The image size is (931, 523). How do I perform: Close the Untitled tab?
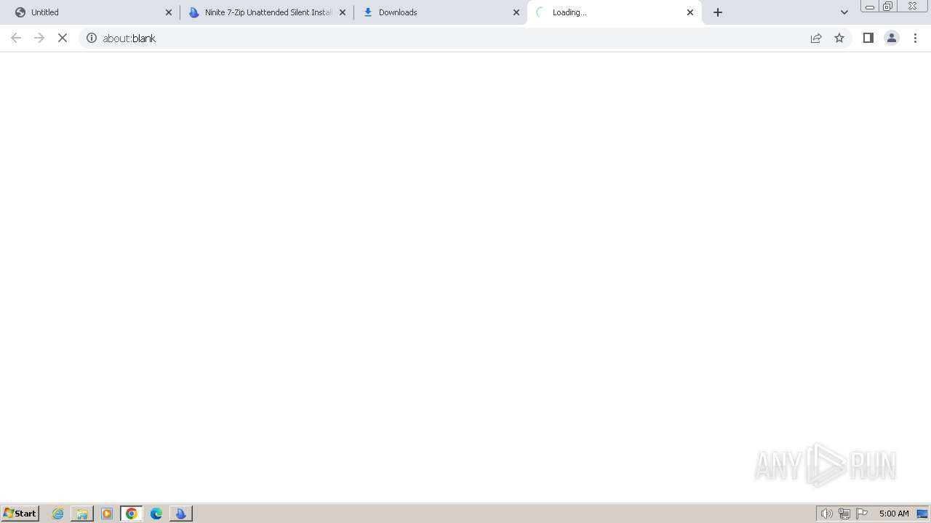(169, 12)
